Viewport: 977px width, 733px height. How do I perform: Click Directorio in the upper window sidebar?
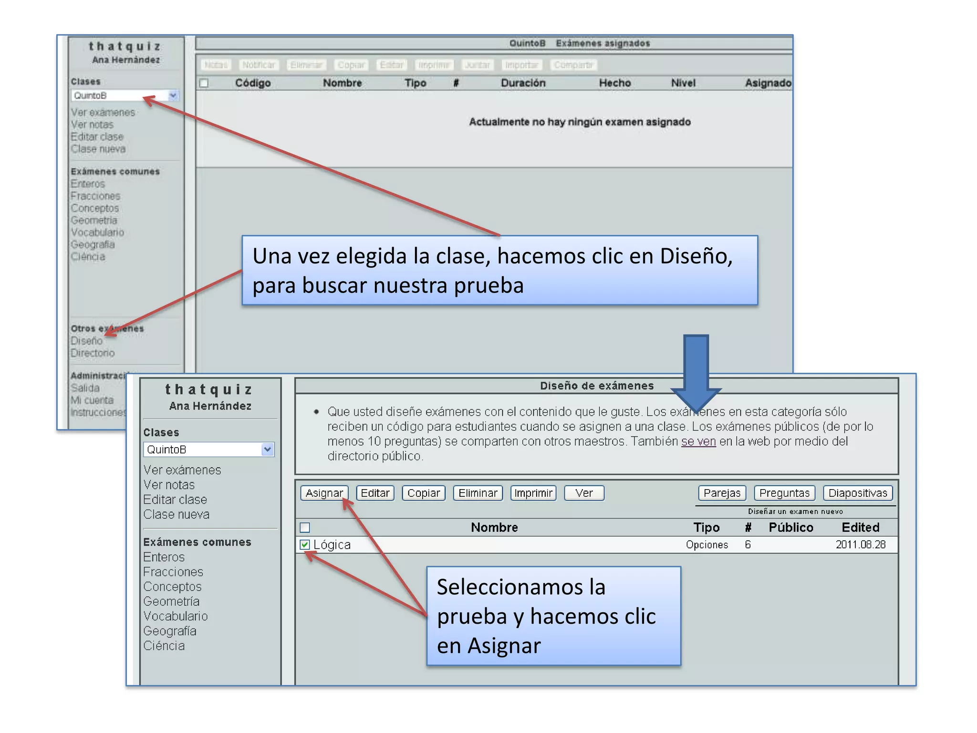pos(93,353)
